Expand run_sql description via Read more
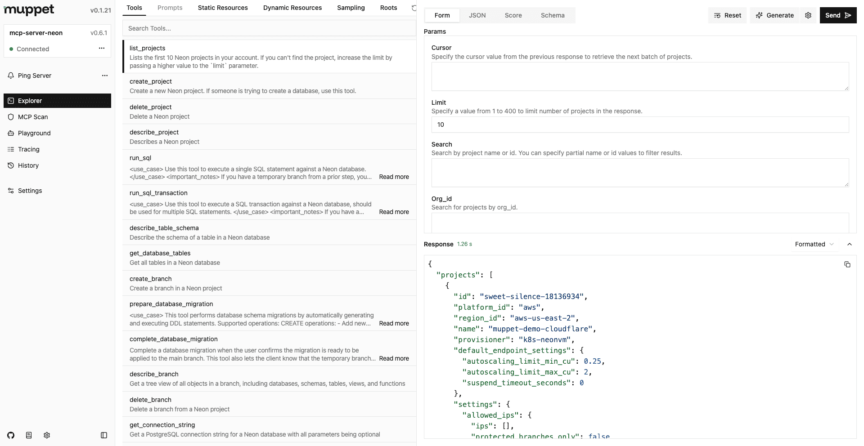This screenshot has width=864, height=446. pyautogui.click(x=394, y=177)
